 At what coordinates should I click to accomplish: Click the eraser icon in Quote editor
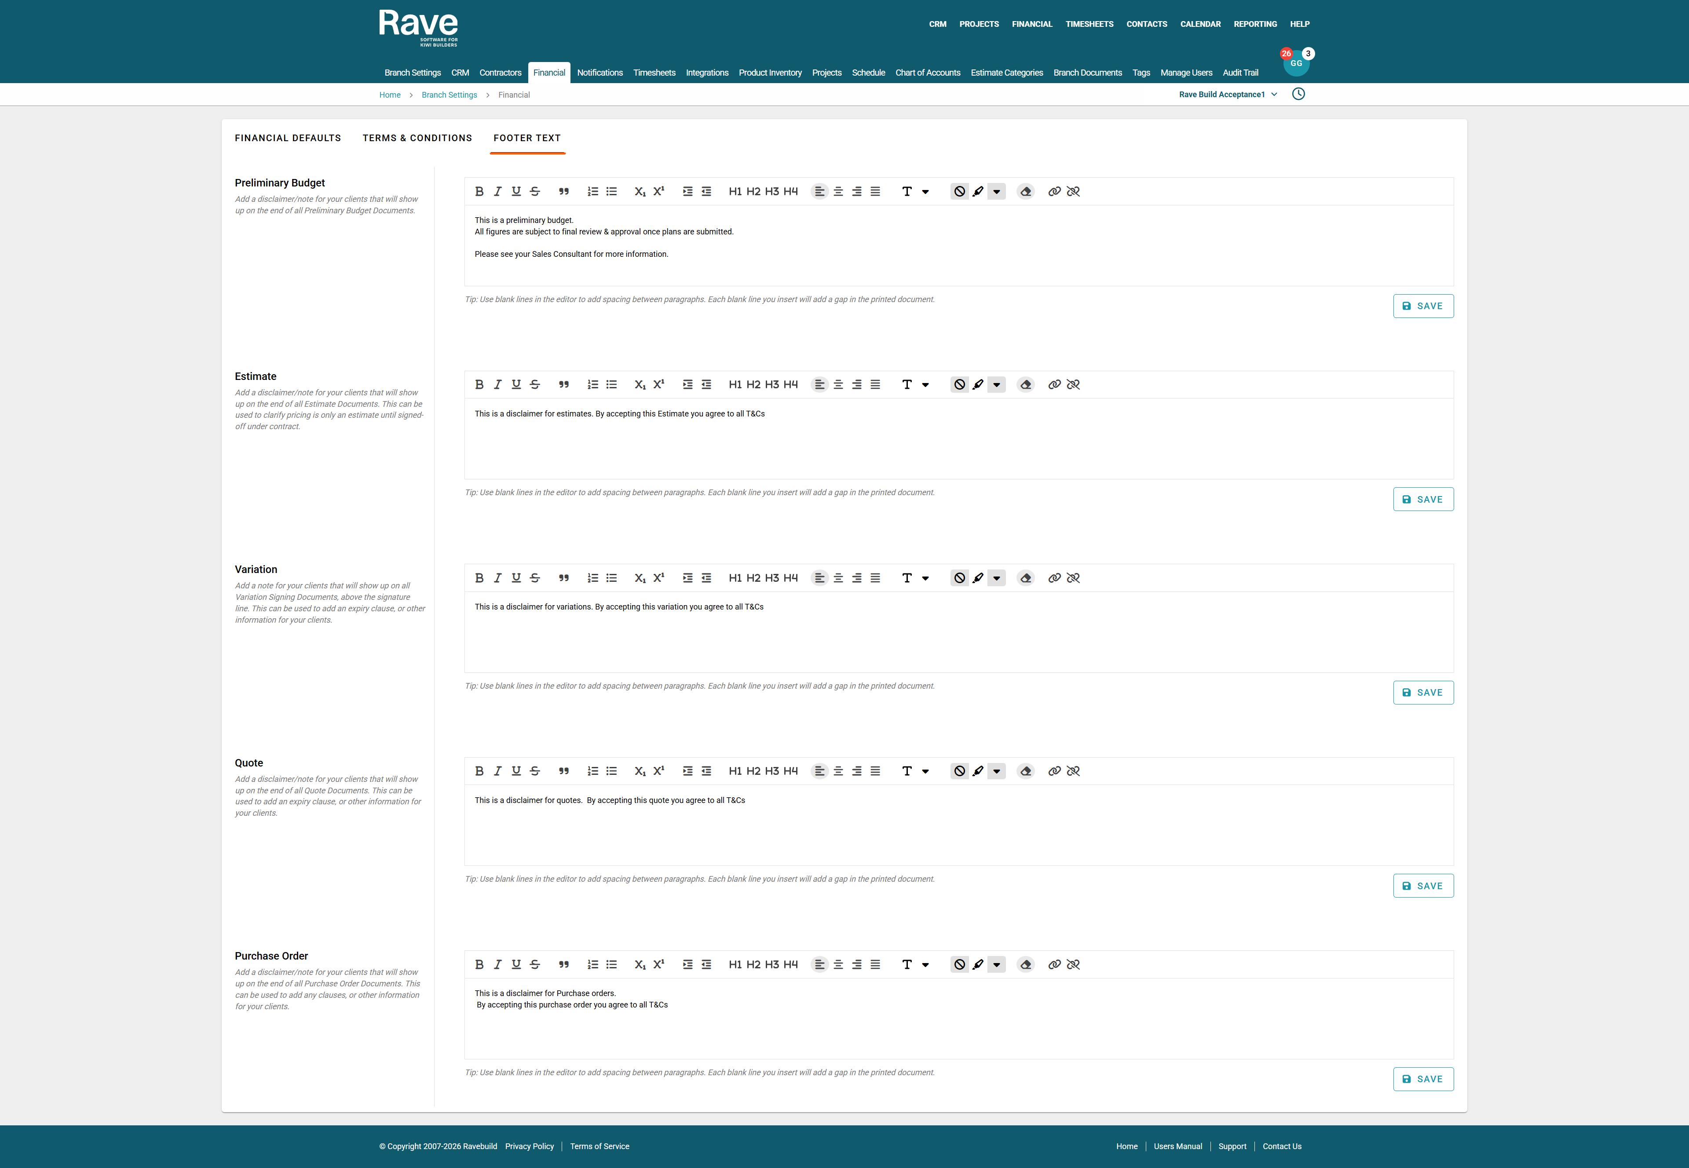[1025, 771]
